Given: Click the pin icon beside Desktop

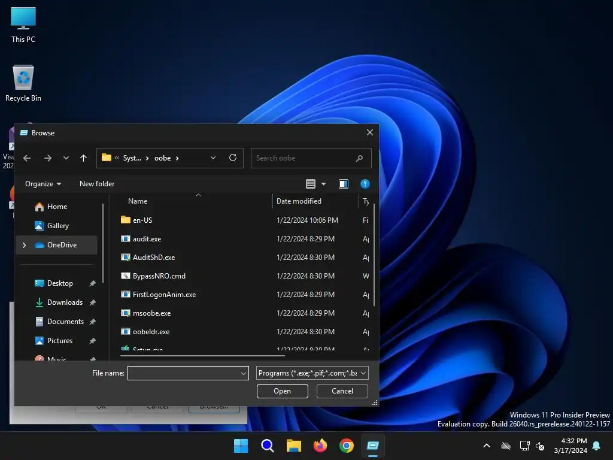Looking at the screenshot, I should [93, 283].
